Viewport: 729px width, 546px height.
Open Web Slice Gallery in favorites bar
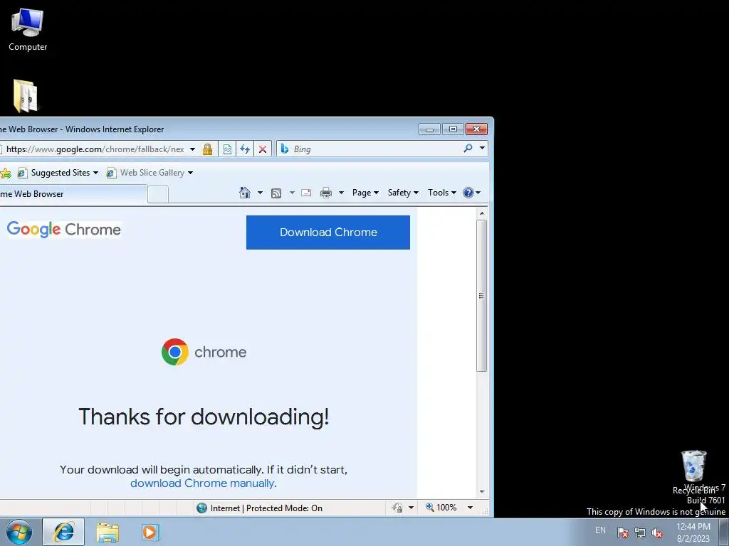150,173
